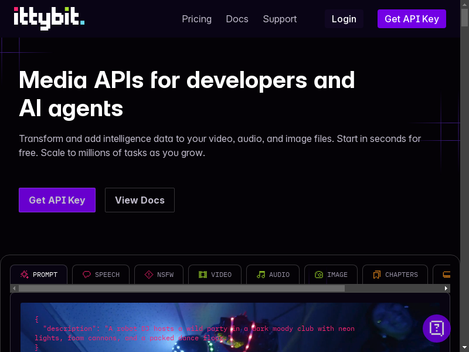Click the NSFW warning diamond icon
Screen dimensions: 469x352
tap(149, 275)
